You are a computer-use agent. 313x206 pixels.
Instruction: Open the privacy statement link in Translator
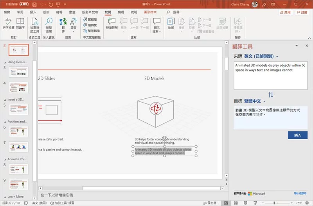pos(300,193)
